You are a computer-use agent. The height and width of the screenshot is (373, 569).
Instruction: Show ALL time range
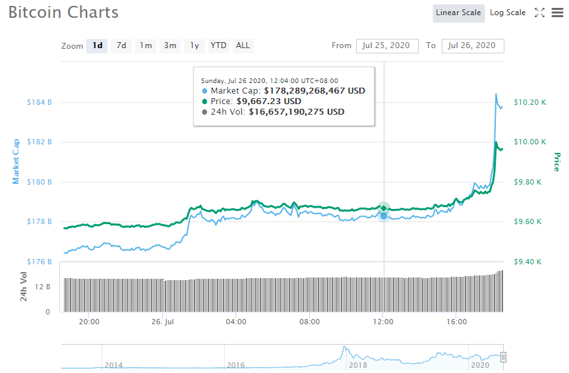243,45
